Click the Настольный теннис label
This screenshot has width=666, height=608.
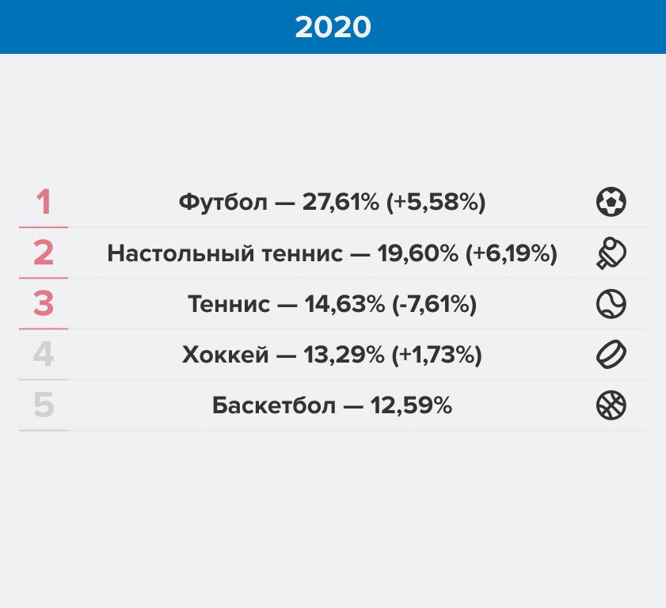click(225, 254)
